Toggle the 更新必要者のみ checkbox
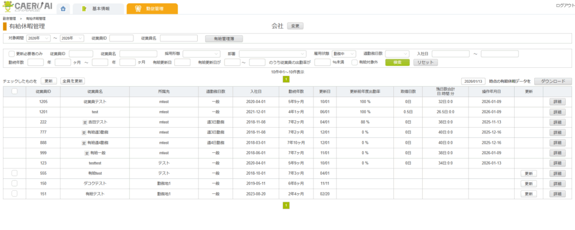The image size is (575, 230). pos(11,54)
